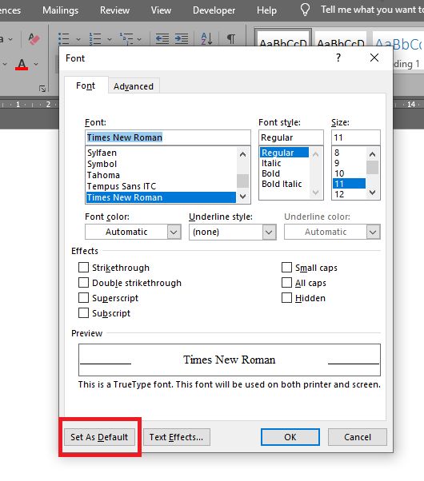Select size 9 in size list

[350, 163]
